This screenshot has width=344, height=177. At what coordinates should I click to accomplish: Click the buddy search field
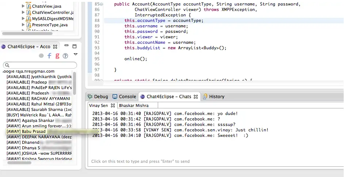(40, 65)
